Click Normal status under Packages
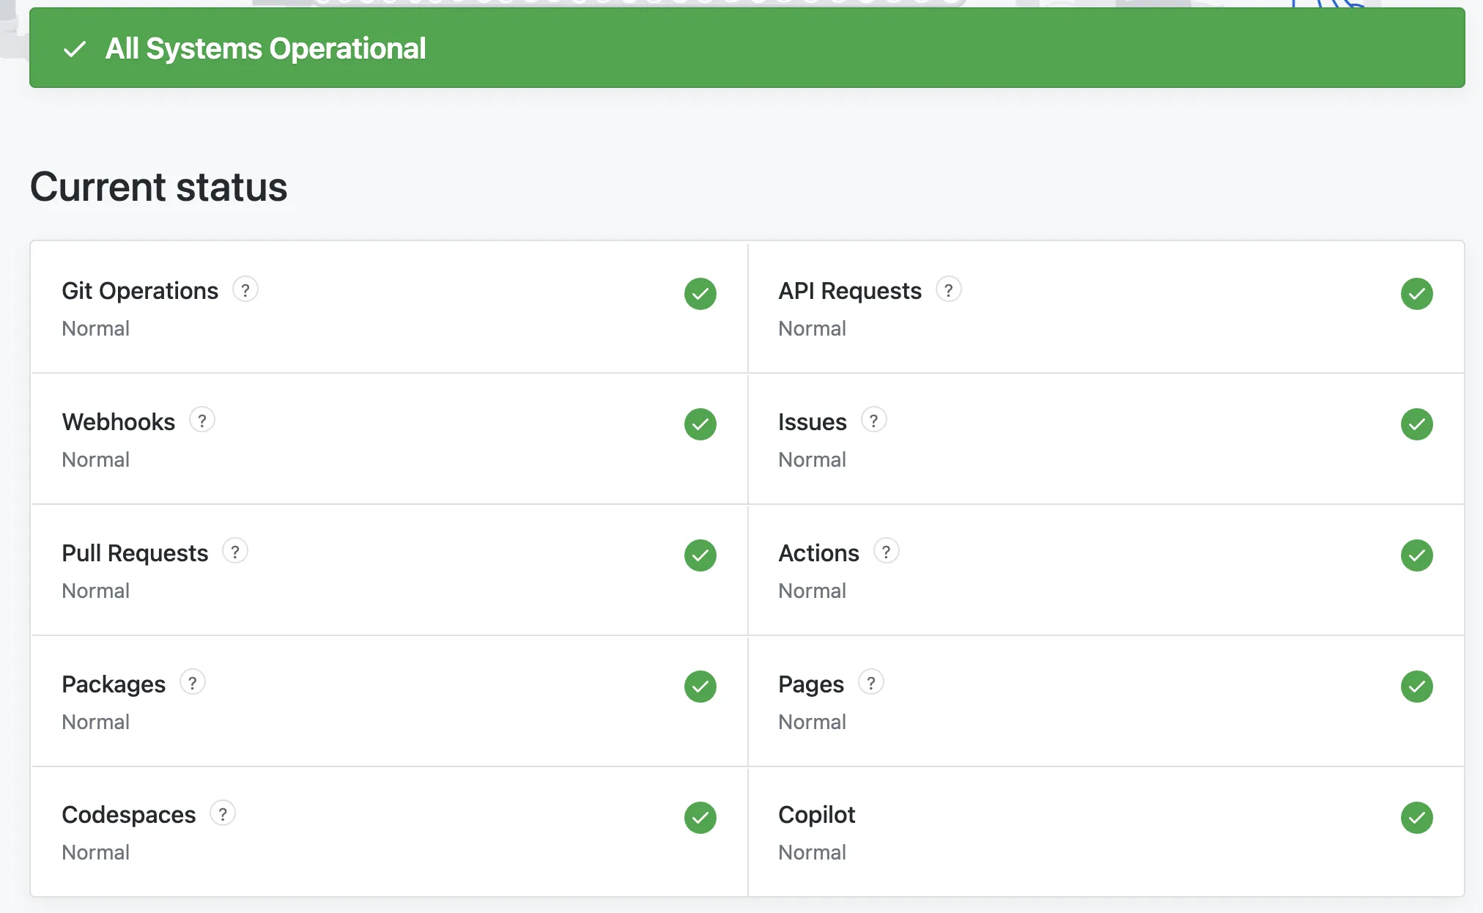 coord(96,722)
